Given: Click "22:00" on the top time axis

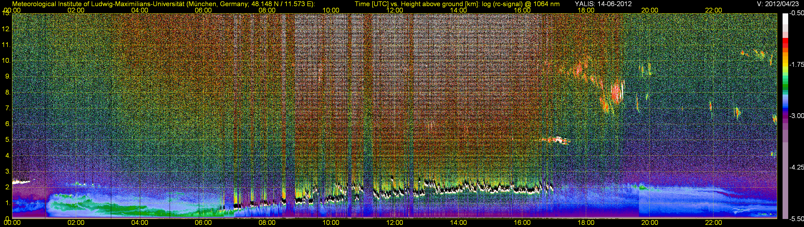Looking at the screenshot, I should click(x=713, y=10).
